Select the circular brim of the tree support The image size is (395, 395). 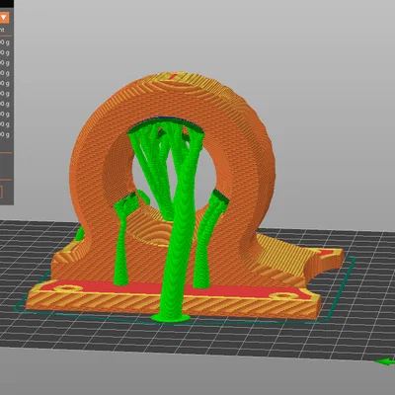171,318
